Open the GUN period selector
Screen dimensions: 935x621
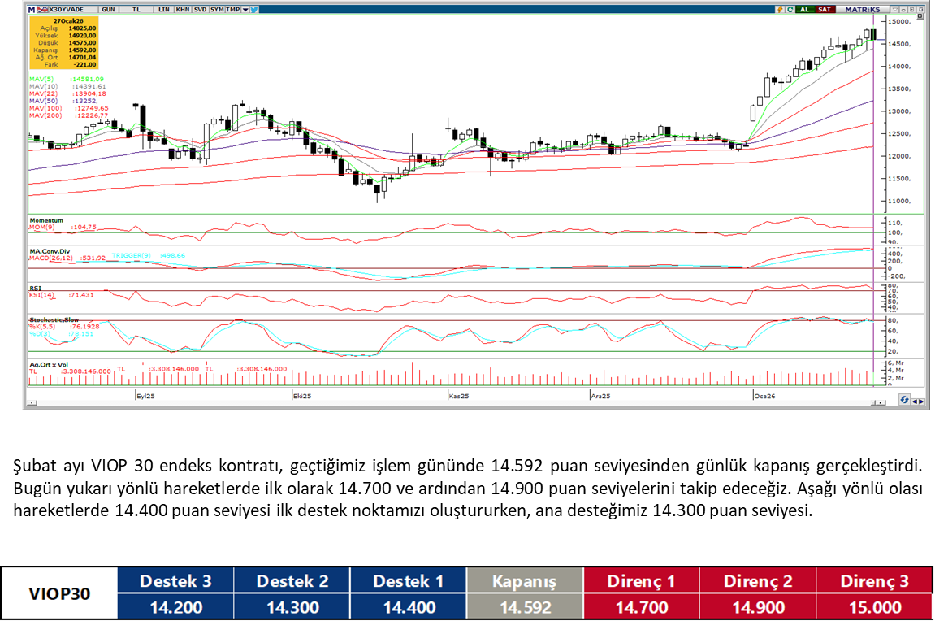pyautogui.click(x=109, y=9)
